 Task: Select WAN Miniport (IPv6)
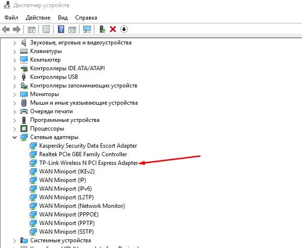tap(65, 189)
